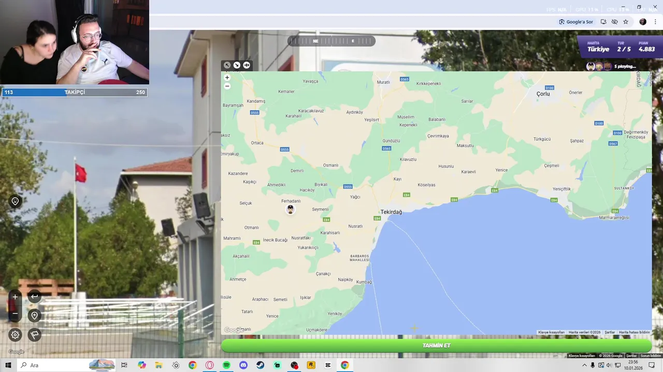Return to start with flag icon

tap(34, 335)
